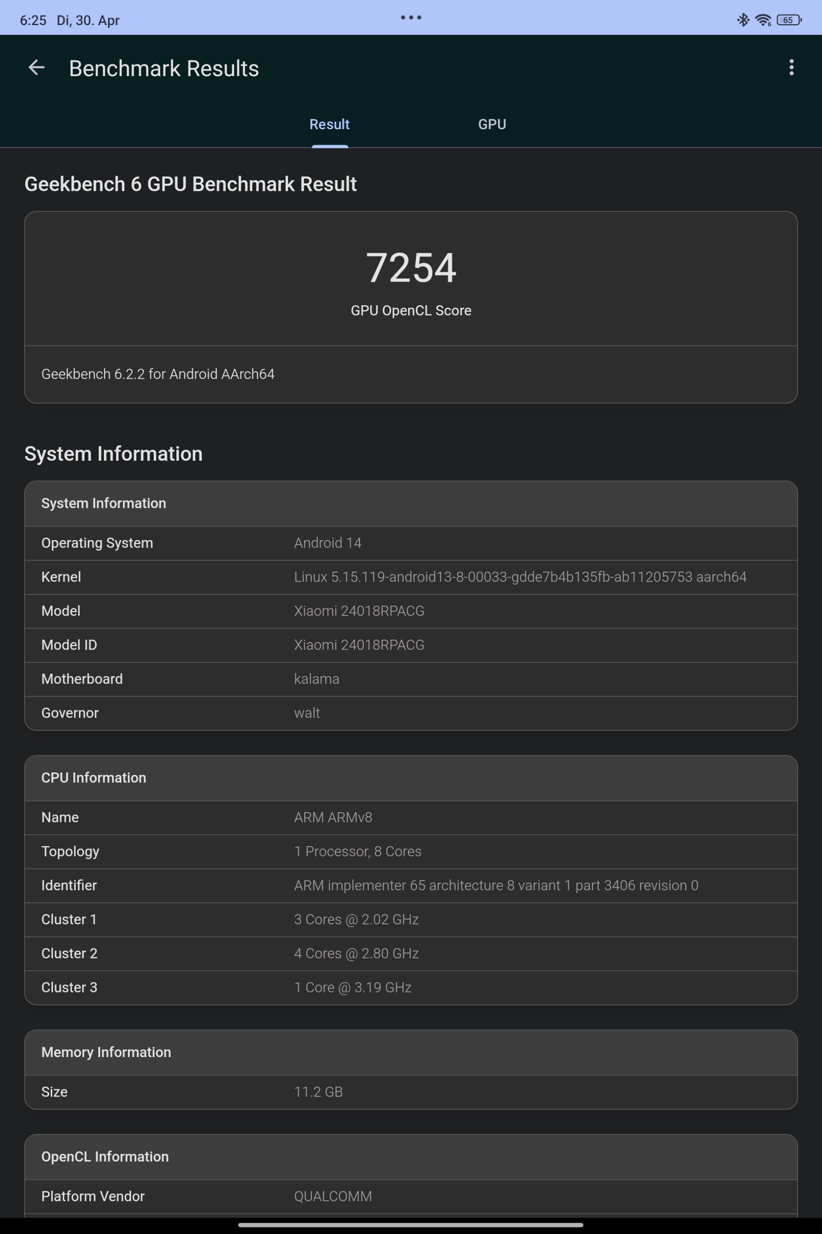
Task: Tap the Kernel row value
Action: (x=520, y=577)
